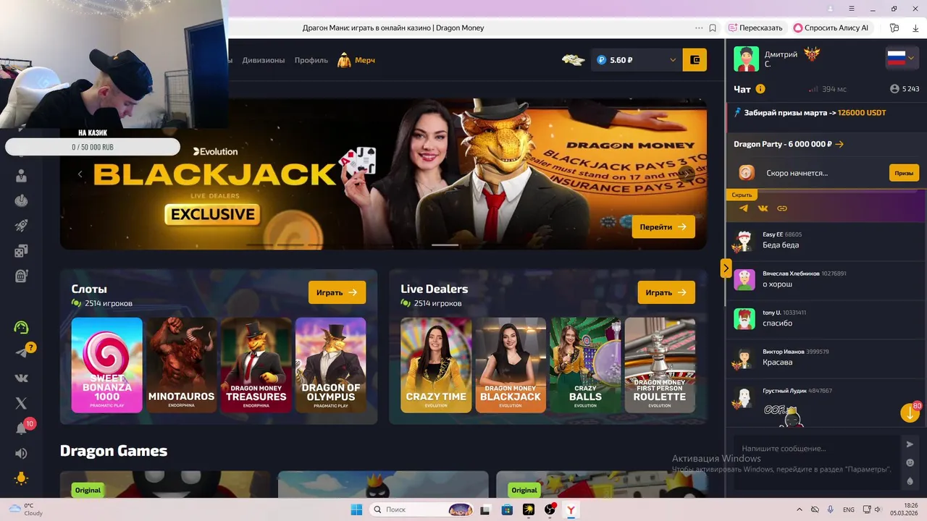
Task: Open Dragon of Olympus thumbnail
Action: pyautogui.click(x=330, y=365)
